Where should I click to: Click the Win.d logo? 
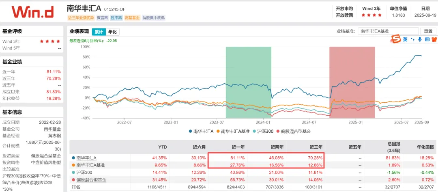pyautogui.click(x=32, y=11)
